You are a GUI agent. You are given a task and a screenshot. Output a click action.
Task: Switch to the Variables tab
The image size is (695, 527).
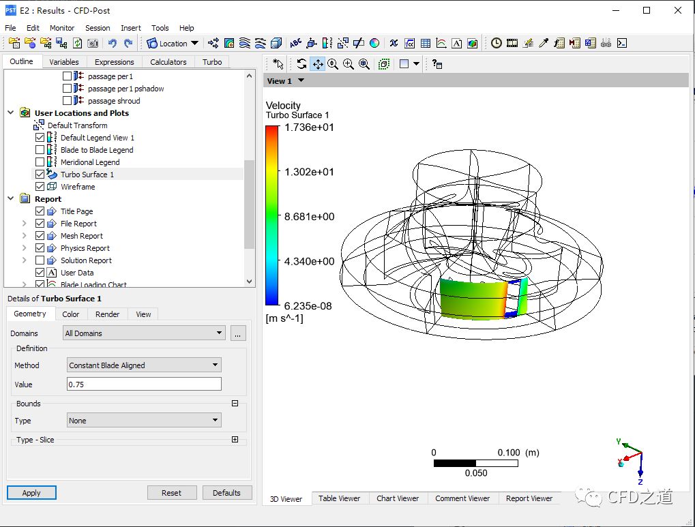pos(64,62)
